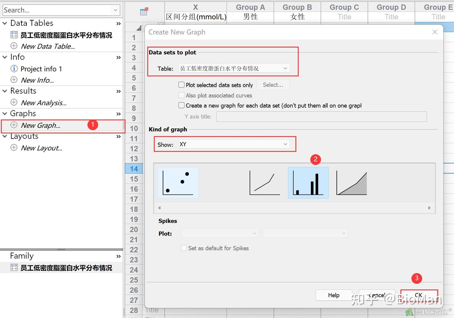Collapse the Layouts section header

4,136
